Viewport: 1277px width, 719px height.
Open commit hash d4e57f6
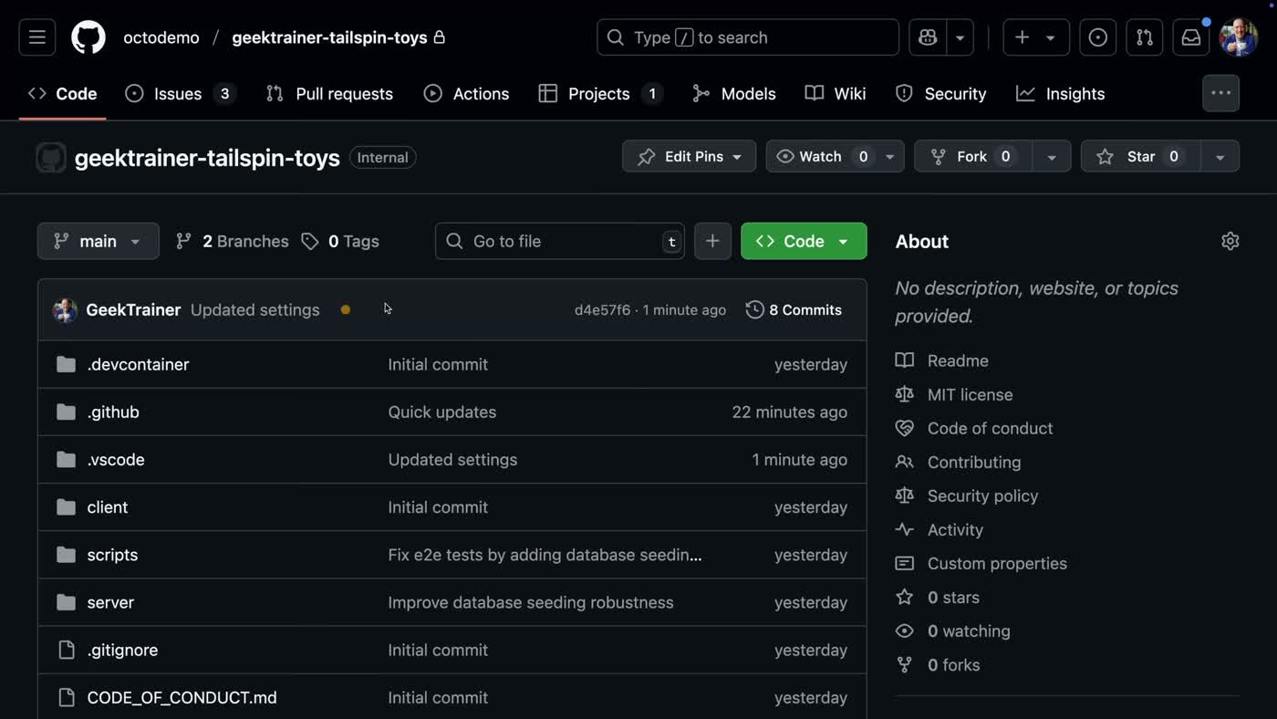point(602,310)
